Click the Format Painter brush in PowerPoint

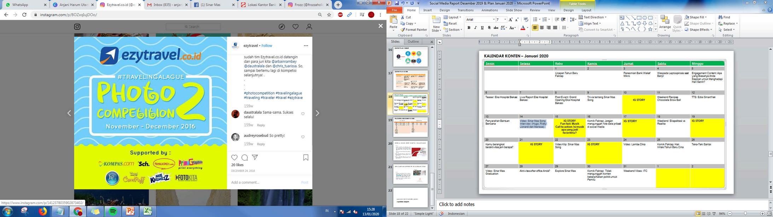coord(414,30)
